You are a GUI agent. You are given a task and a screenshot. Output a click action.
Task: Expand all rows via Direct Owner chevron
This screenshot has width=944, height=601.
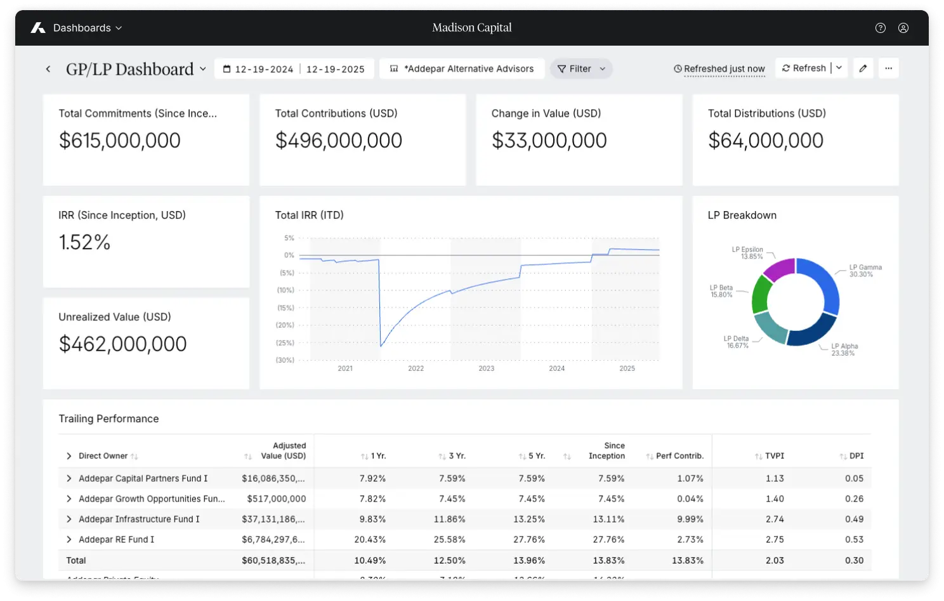coord(69,456)
